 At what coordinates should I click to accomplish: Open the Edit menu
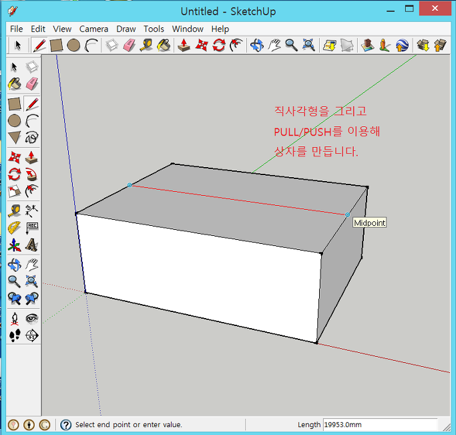tap(38, 29)
